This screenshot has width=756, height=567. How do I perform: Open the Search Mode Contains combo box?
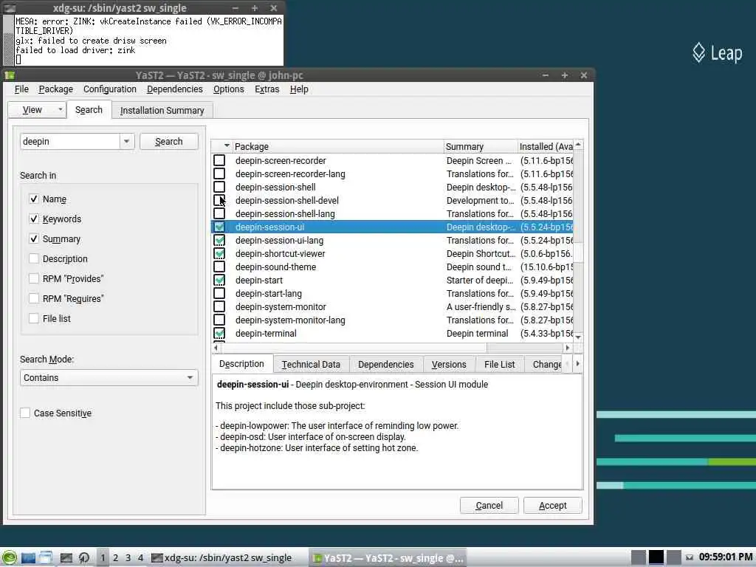click(x=109, y=377)
